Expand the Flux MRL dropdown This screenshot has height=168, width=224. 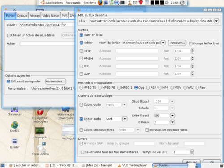click(x=216, y=21)
